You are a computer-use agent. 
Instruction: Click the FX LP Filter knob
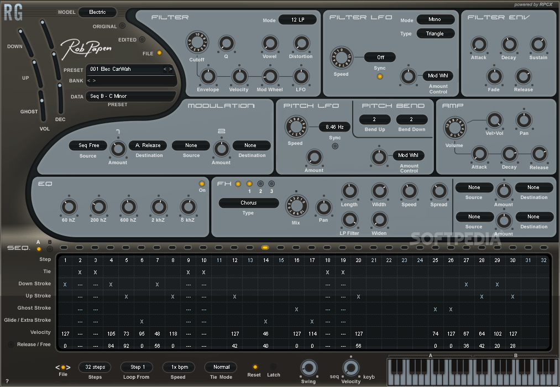pyautogui.click(x=349, y=220)
